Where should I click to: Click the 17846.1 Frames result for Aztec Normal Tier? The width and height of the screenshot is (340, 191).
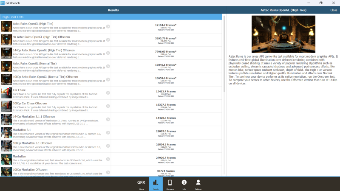click(166, 65)
